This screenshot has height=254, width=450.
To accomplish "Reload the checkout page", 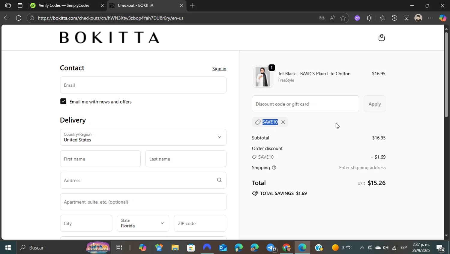I will coord(19,18).
